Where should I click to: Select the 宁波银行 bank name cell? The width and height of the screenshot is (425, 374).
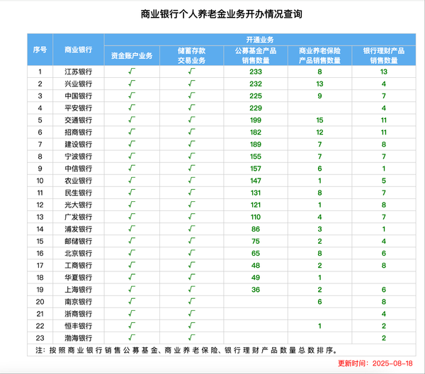(79, 157)
